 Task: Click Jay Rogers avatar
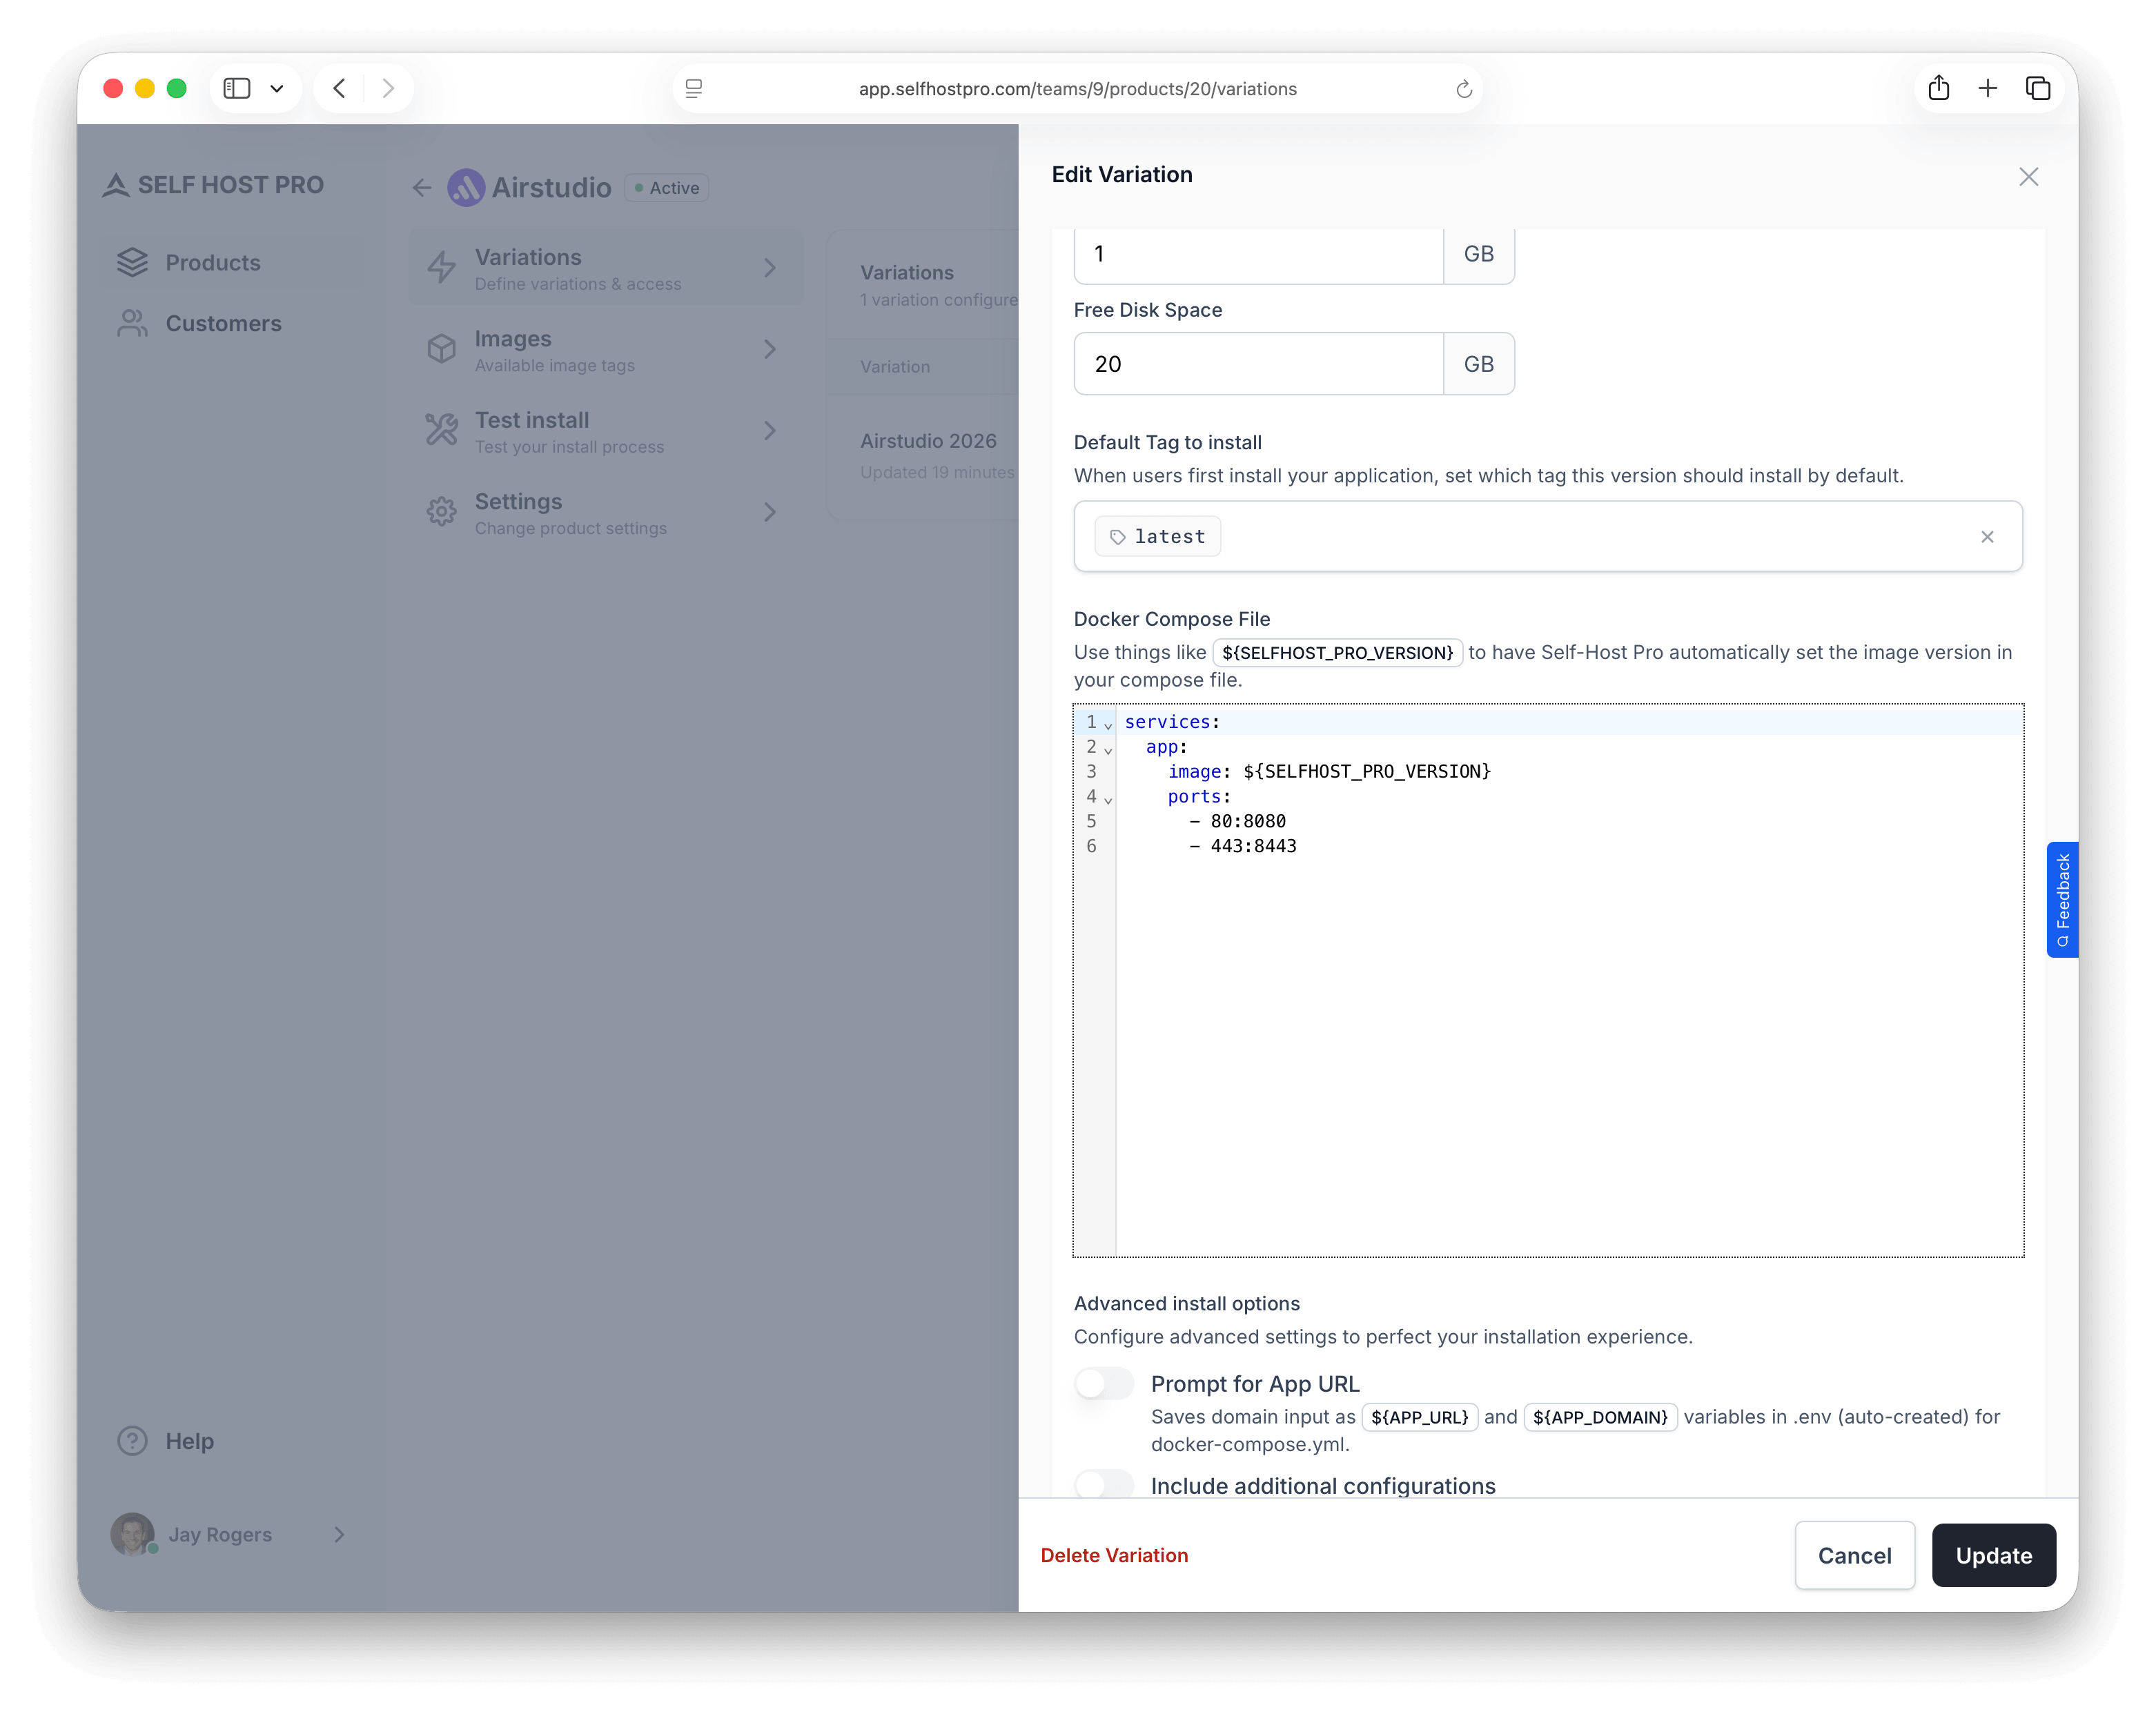pos(132,1534)
